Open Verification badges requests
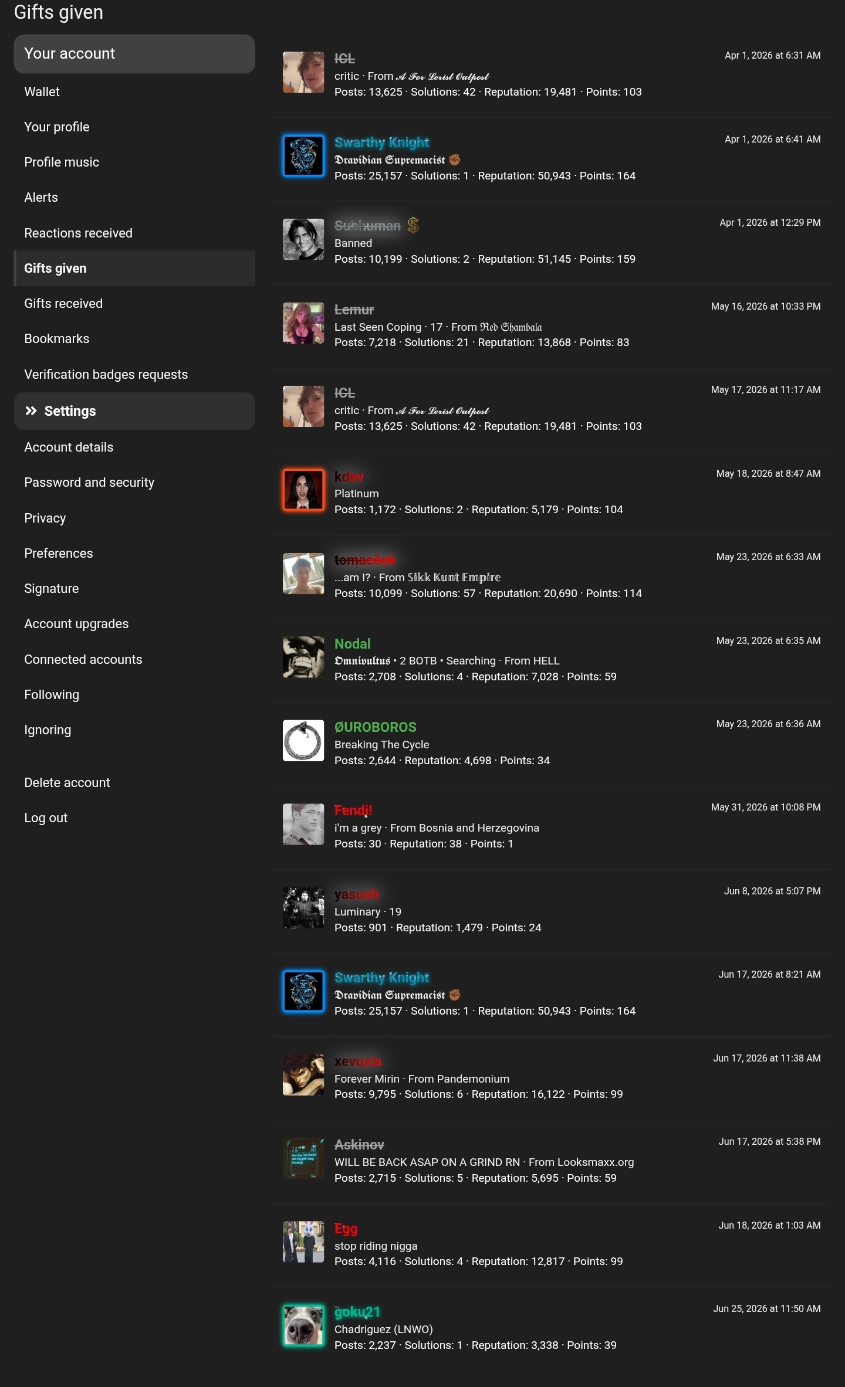Screen dimensions: 845x1387 pyautogui.click(x=134, y=375)
